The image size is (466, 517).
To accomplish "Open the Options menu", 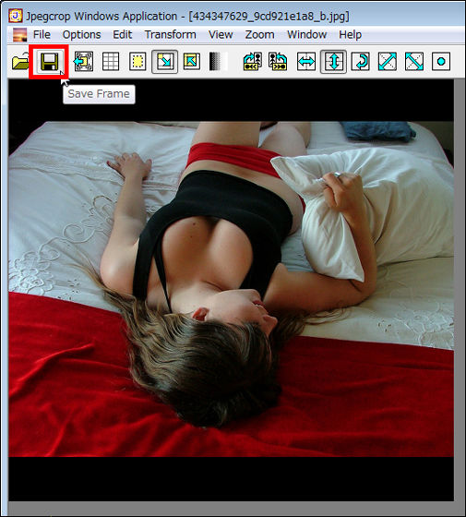I will [x=82, y=35].
